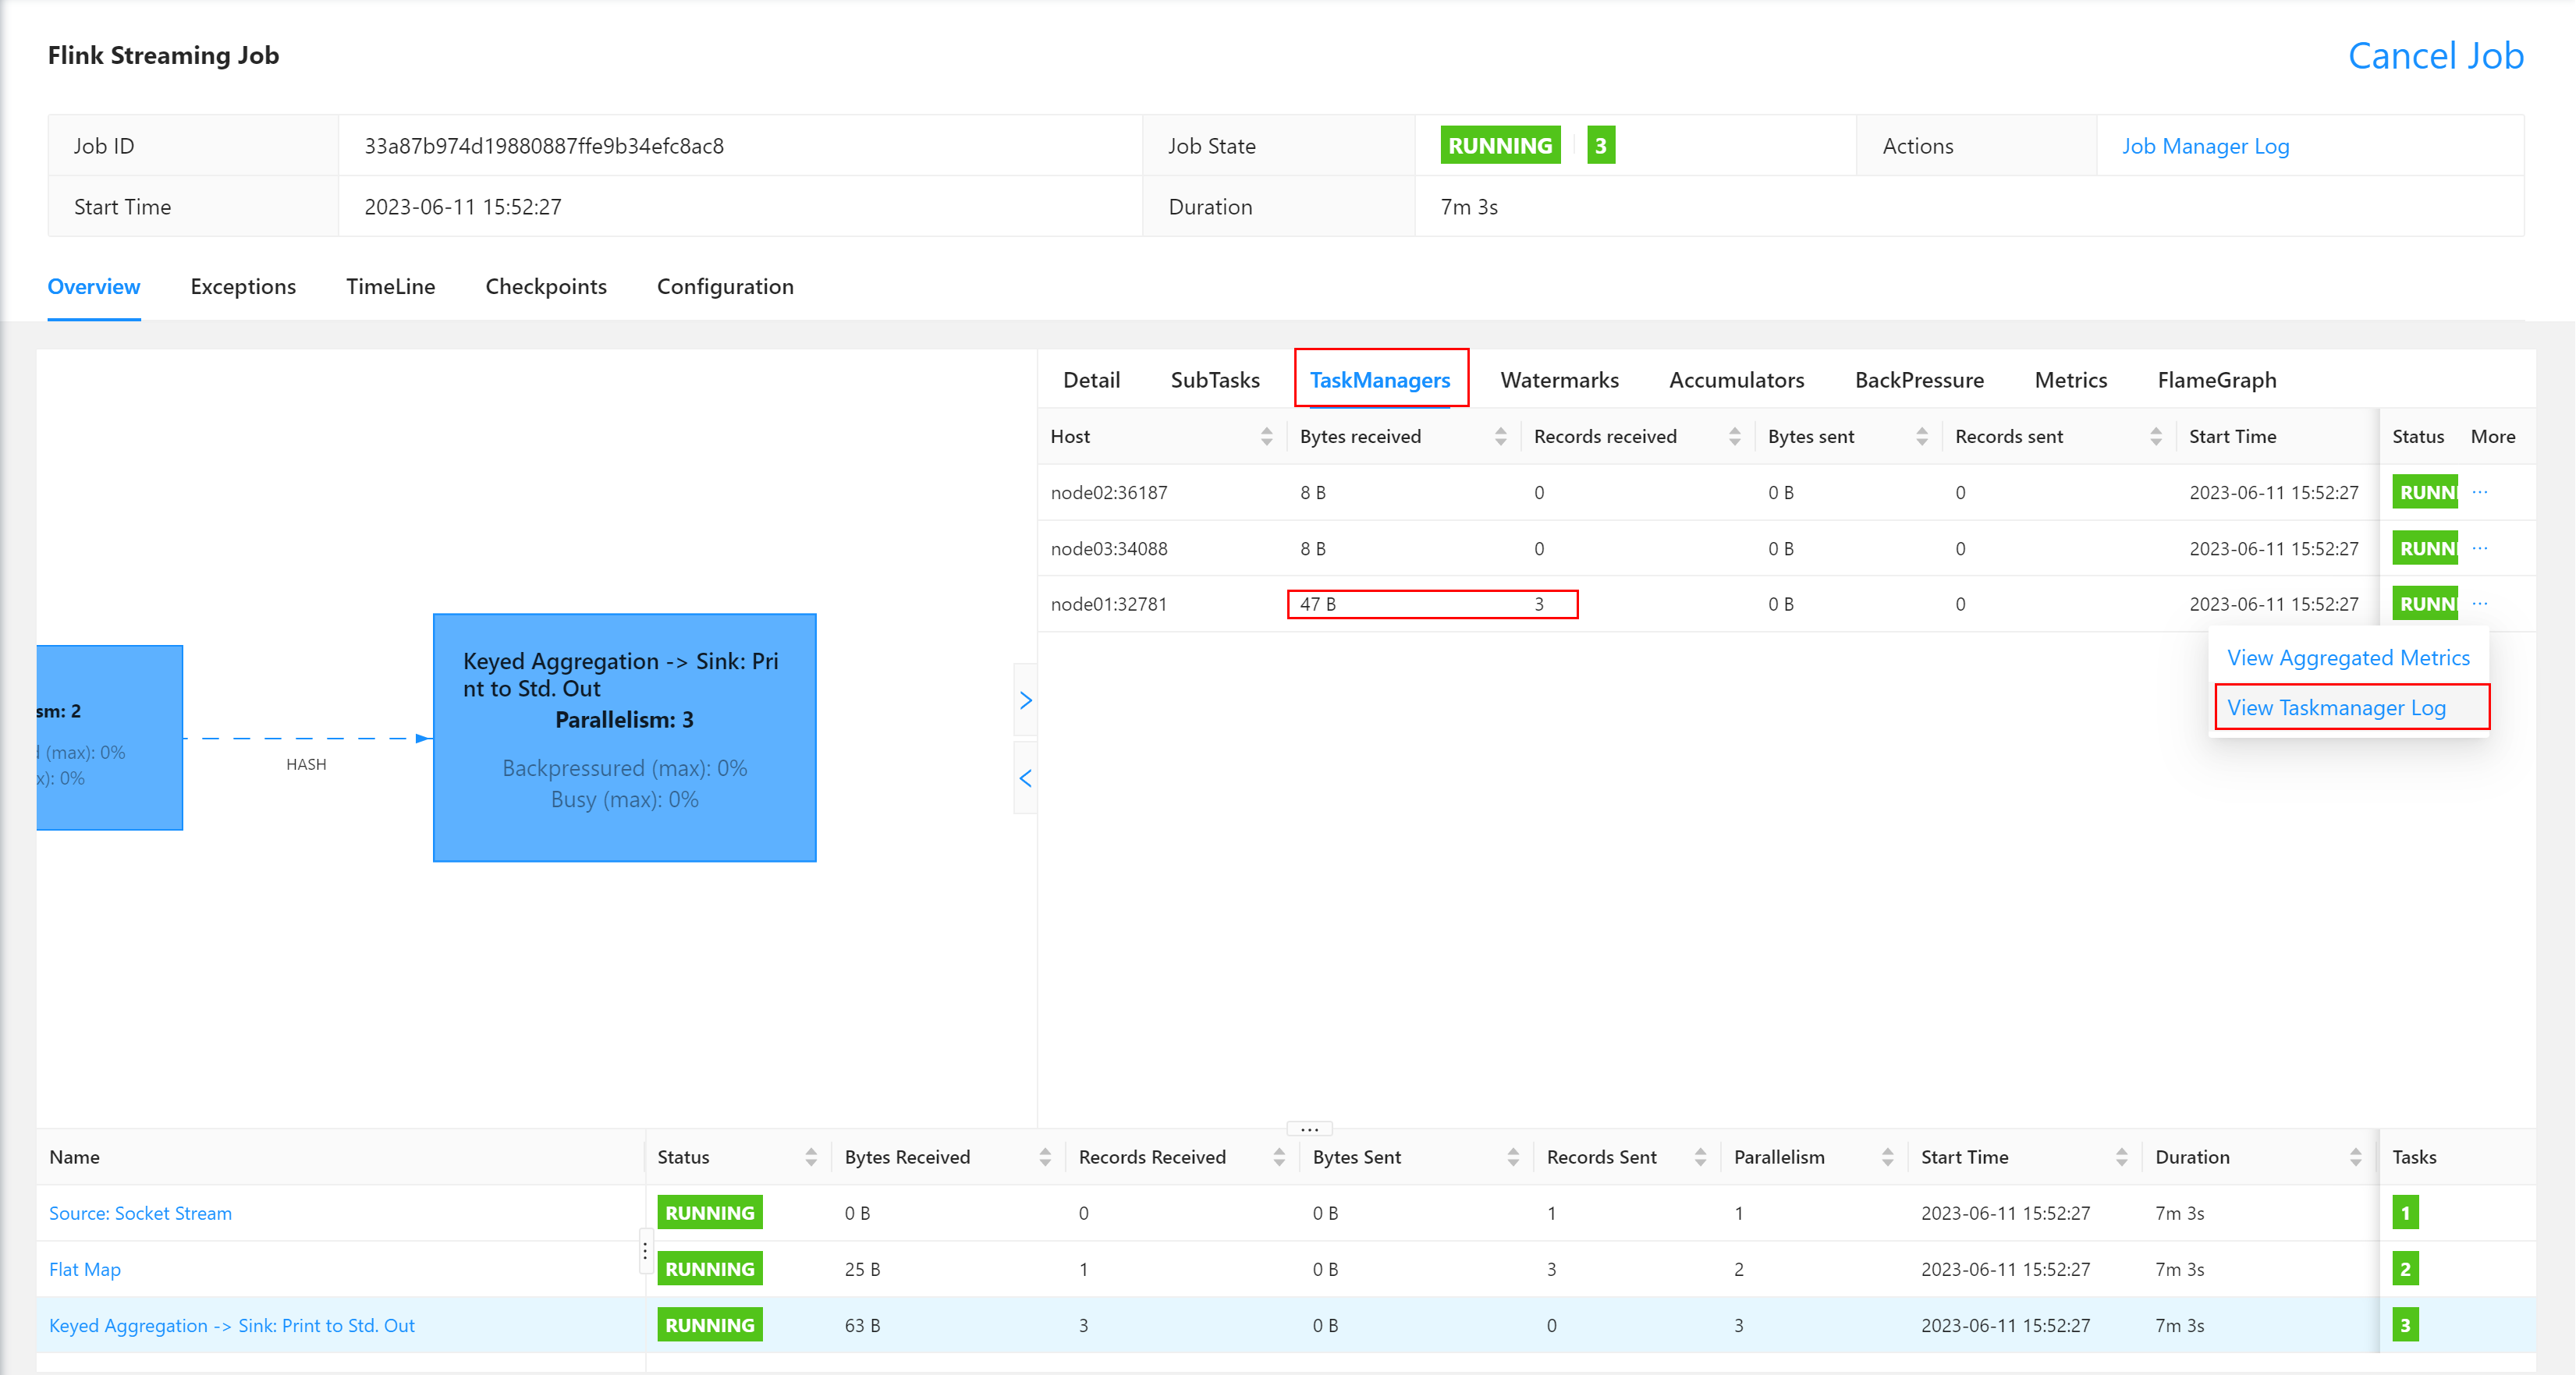The height and width of the screenshot is (1375, 2576).
Task: Sort by Records received sort arrows
Action: click(1734, 436)
